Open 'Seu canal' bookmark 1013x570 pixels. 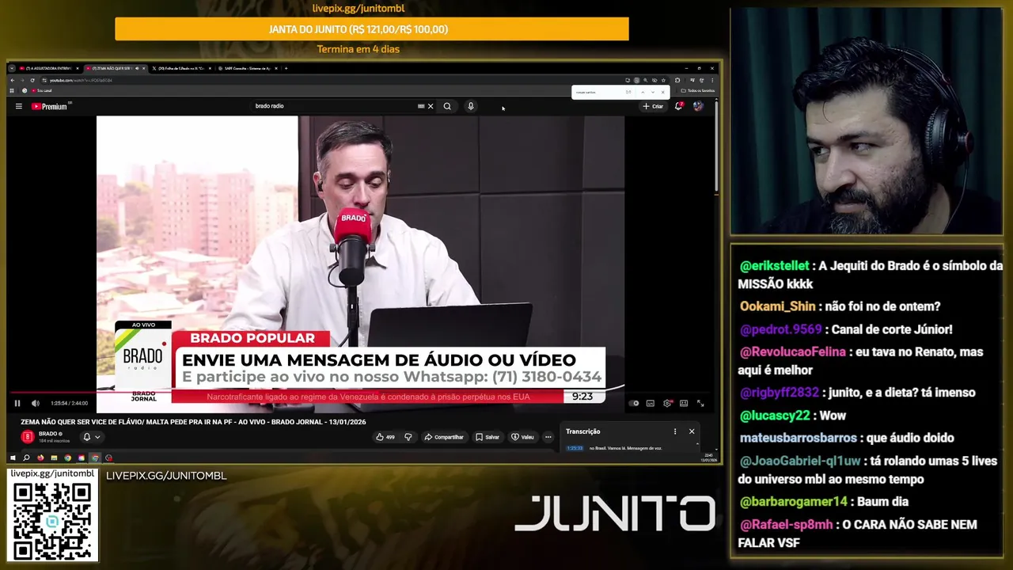point(40,90)
